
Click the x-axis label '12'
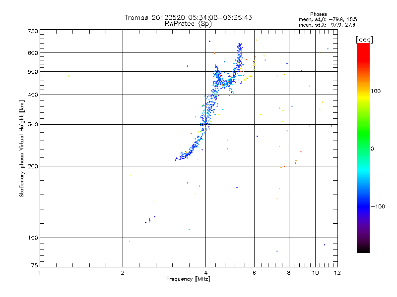click(x=337, y=273)
